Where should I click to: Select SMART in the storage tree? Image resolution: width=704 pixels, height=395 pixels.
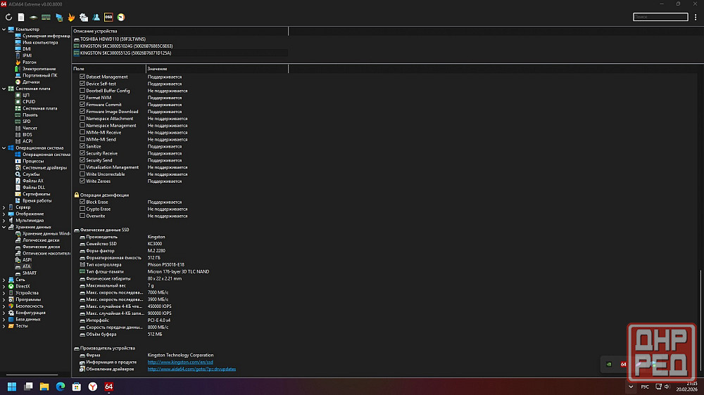(29, 273)
